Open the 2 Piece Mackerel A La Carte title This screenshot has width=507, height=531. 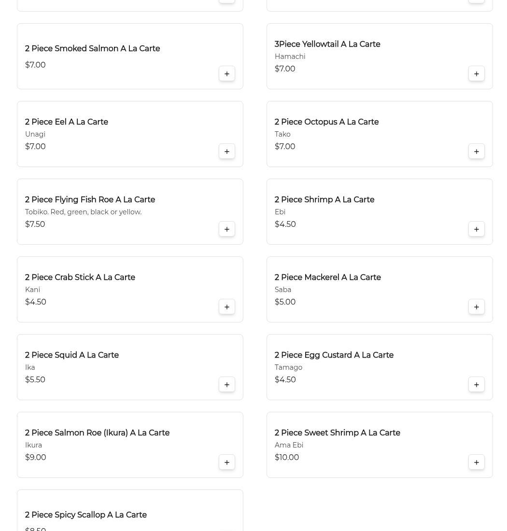pos(327,278)
